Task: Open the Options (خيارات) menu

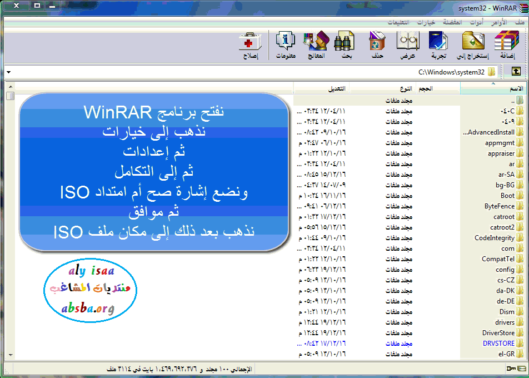Action: tap(425, 22)
